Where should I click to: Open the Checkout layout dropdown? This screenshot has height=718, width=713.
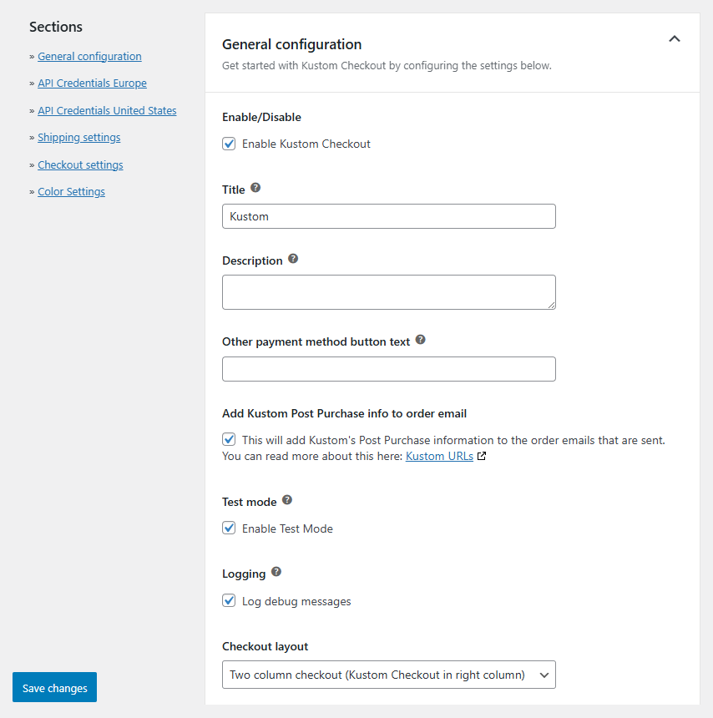[388, 675]
